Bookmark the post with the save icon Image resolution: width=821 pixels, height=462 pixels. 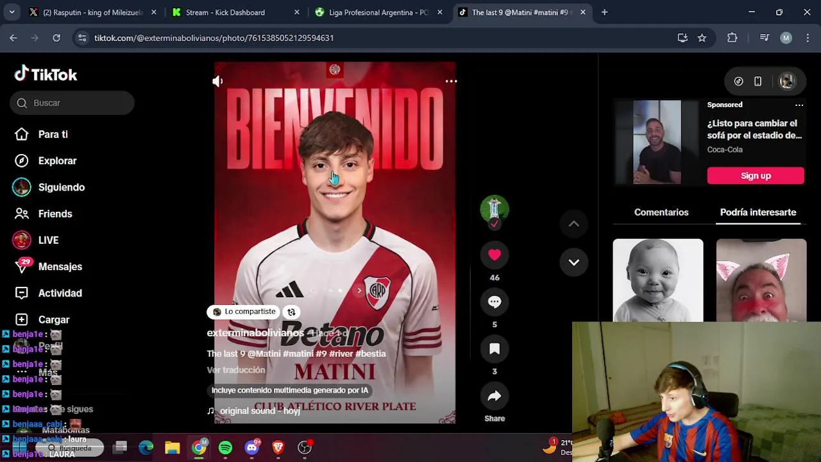[x=495, y=348]
